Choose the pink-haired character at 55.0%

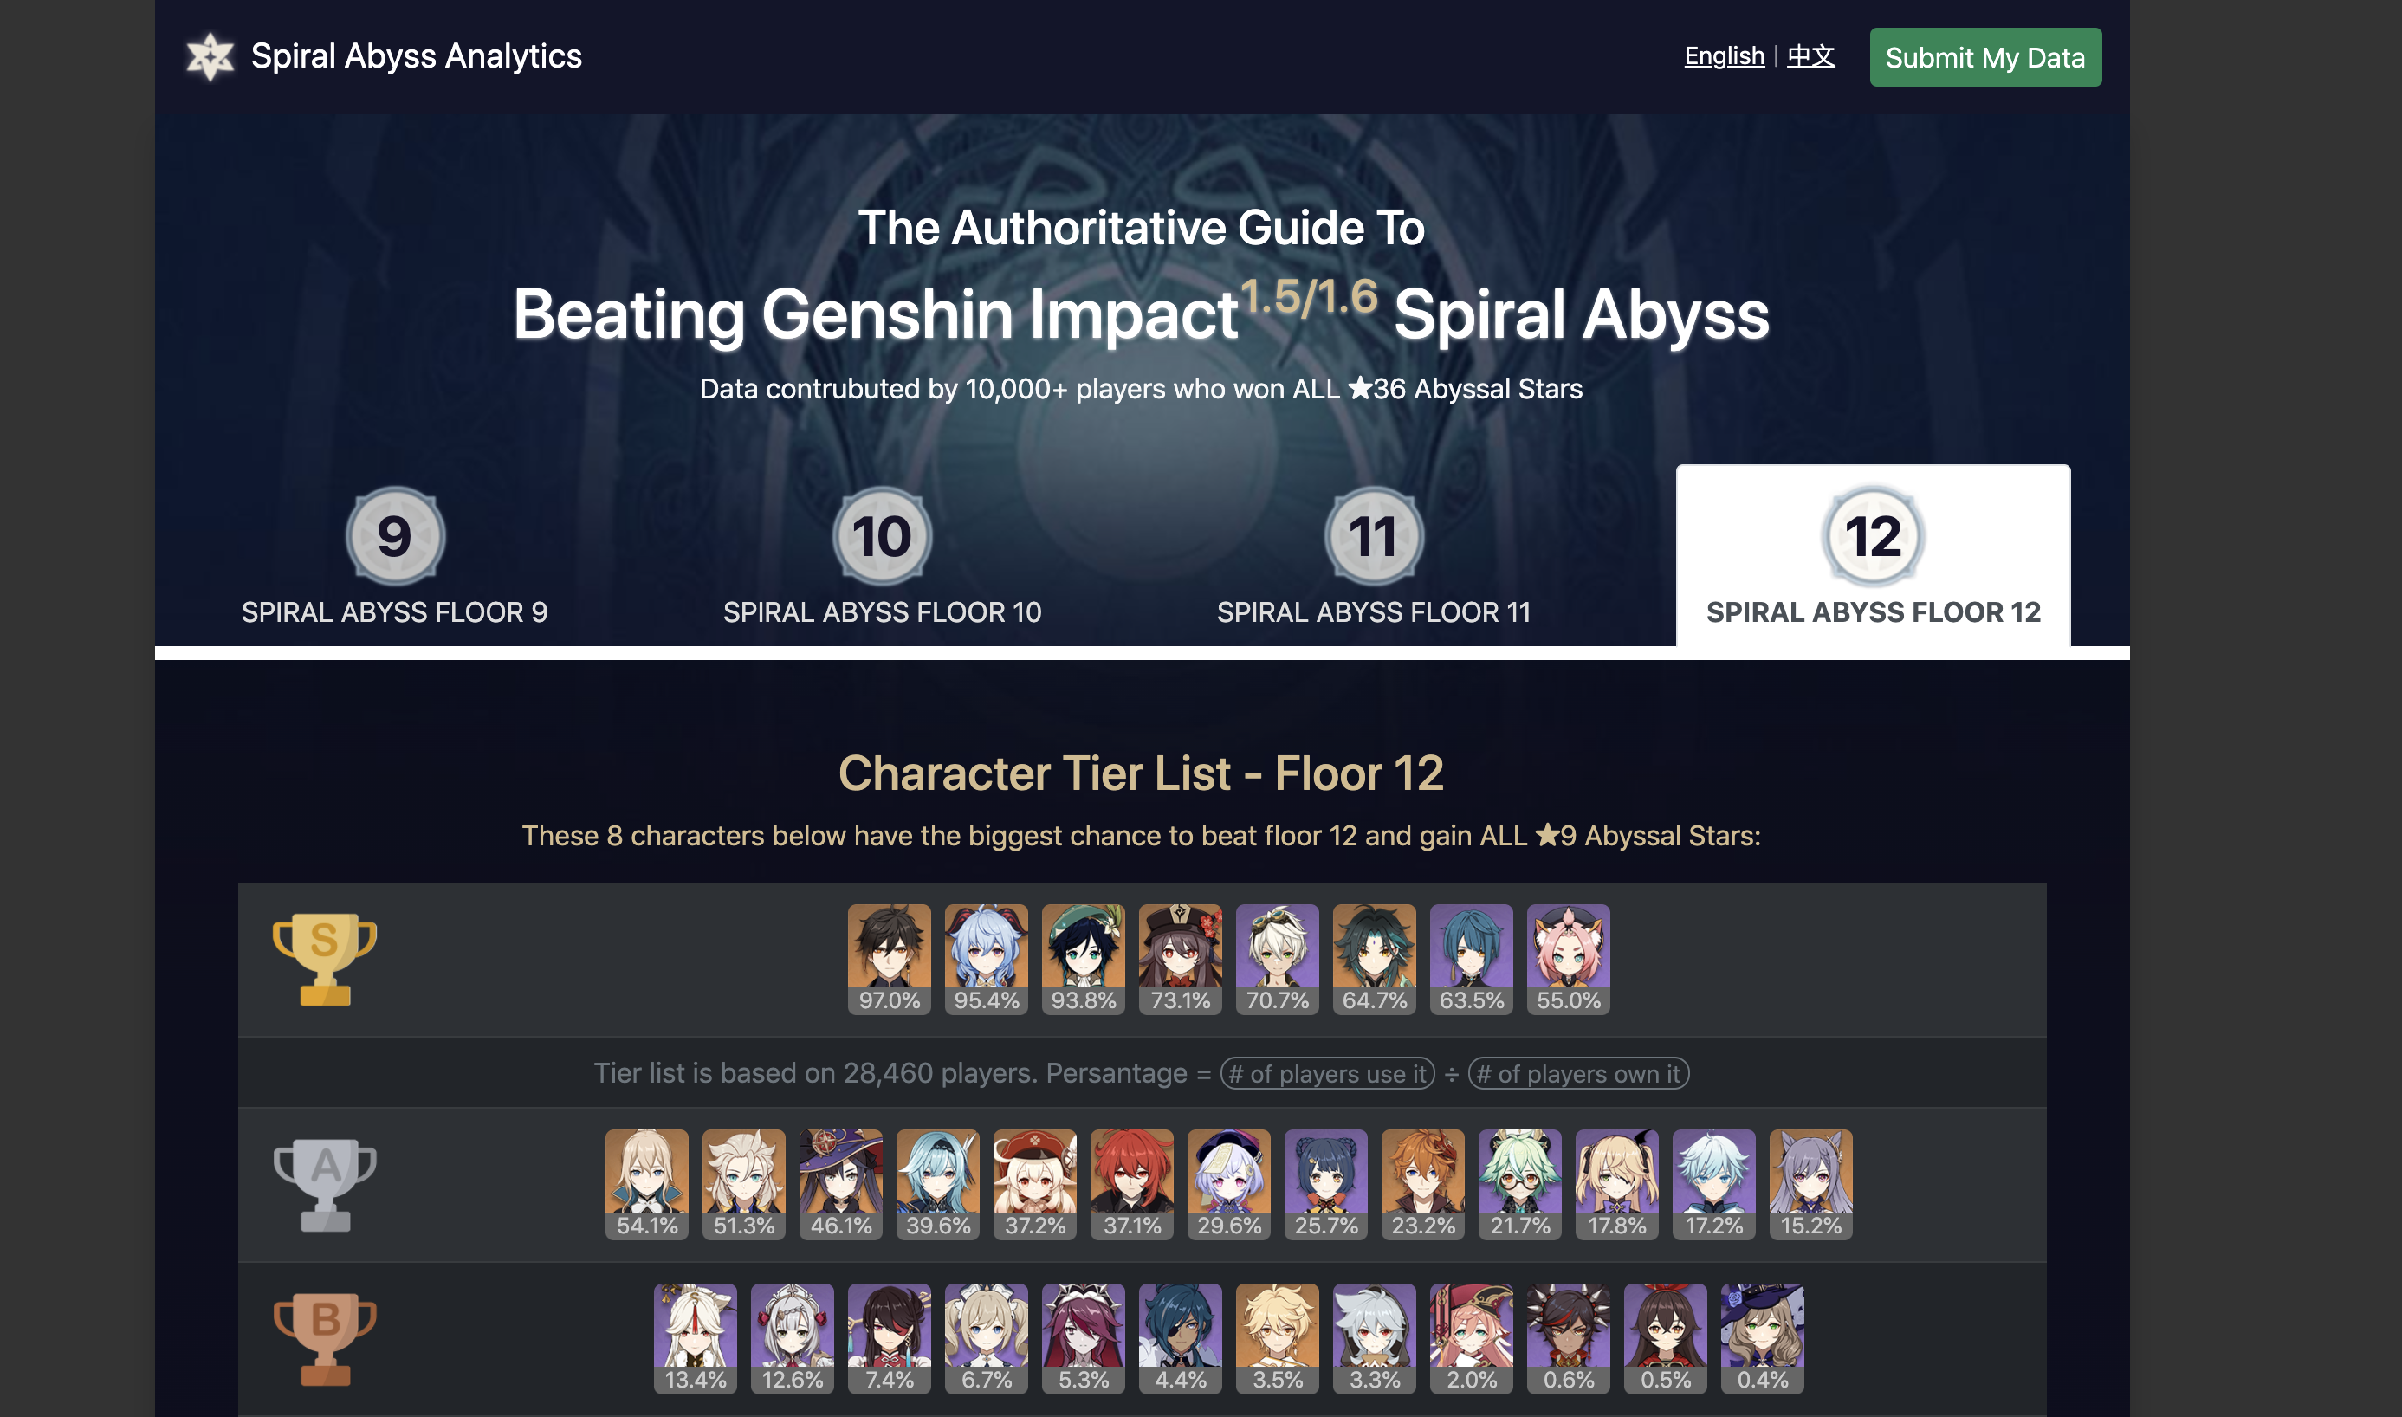[x=1569, y=960]
